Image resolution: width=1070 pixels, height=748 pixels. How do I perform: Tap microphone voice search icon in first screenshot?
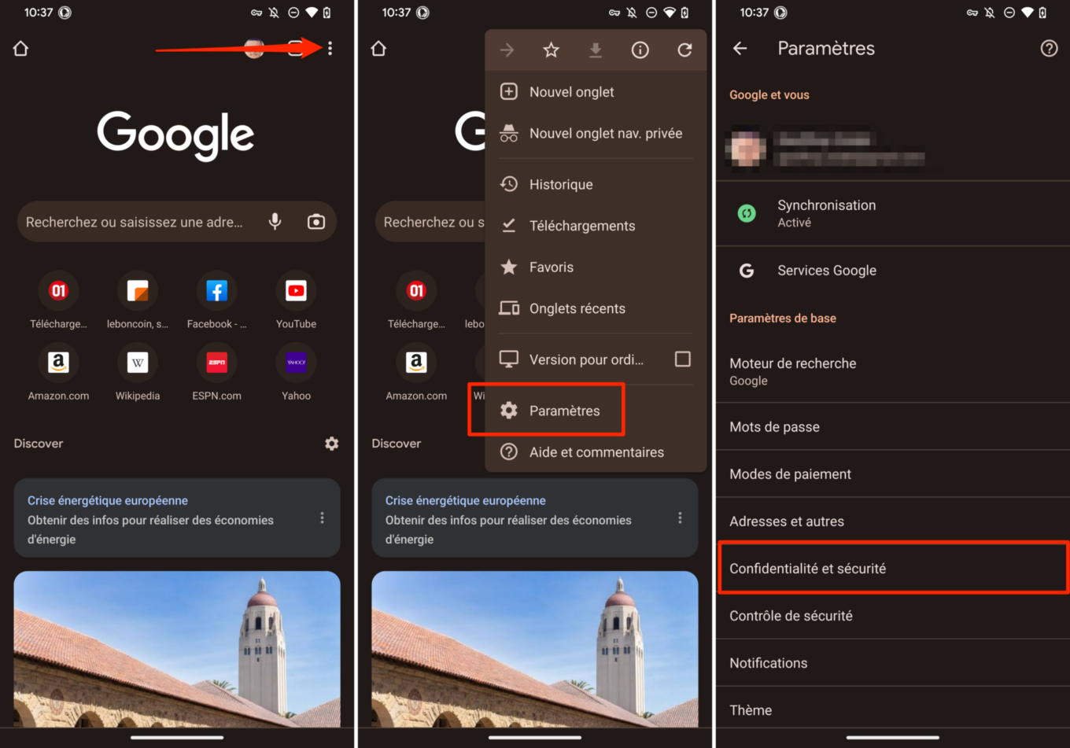[x=275, y=222]
